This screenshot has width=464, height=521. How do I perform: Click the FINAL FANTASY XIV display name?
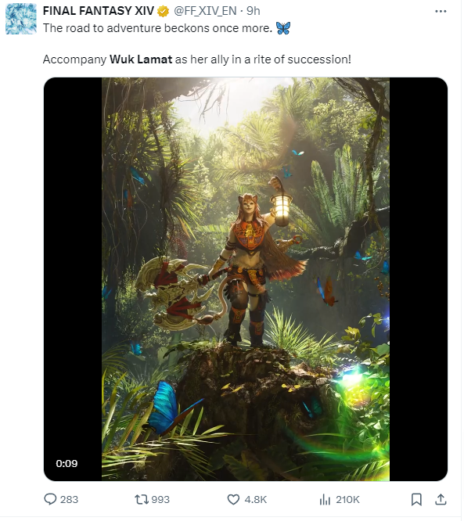click(99, 11)
